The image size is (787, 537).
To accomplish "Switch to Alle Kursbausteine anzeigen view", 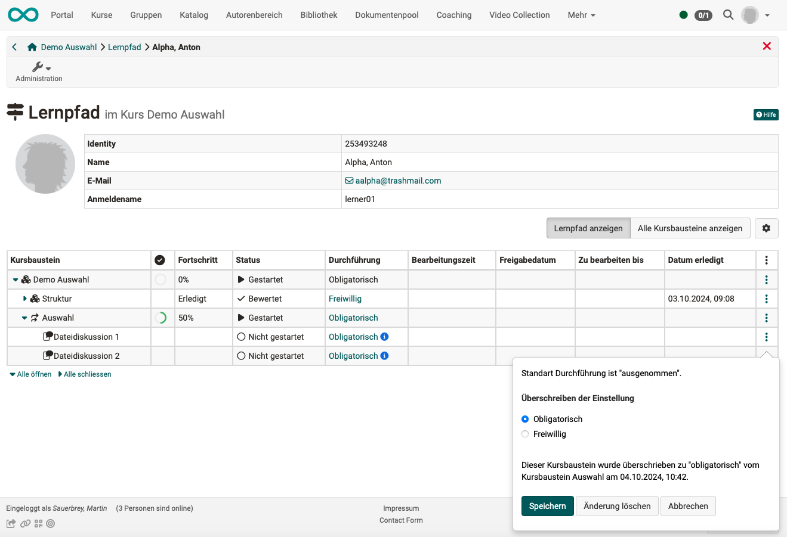I will 690,228.
